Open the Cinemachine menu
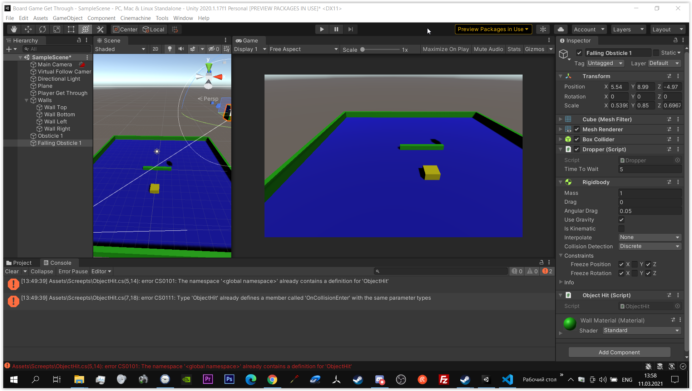This screenshot has width=692, height=391. tap(135, 18)
